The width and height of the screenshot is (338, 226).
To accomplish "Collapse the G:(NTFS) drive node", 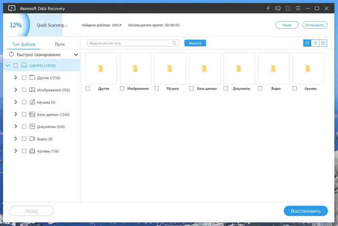I will click(8, 65).
